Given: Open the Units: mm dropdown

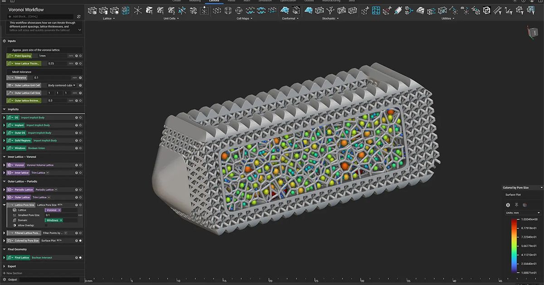Looking at the screenshot, I should tap(523, 213).
